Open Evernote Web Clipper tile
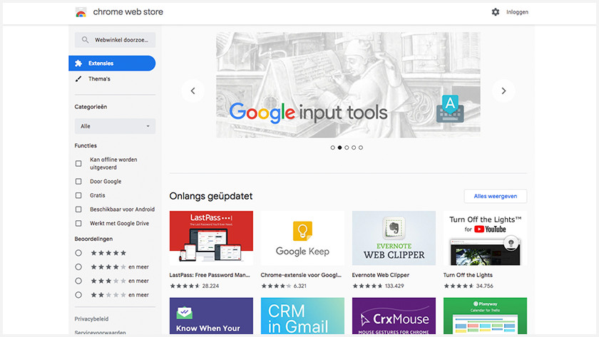Viewport: 599px width, 337px height. [x=394, y=238]
